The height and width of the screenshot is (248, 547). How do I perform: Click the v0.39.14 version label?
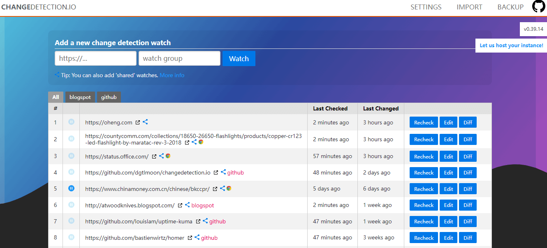pos(533,29)
